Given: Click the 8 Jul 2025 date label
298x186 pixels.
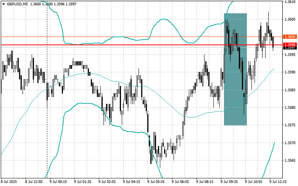Looking at the screenshot, I should point(9,182).
